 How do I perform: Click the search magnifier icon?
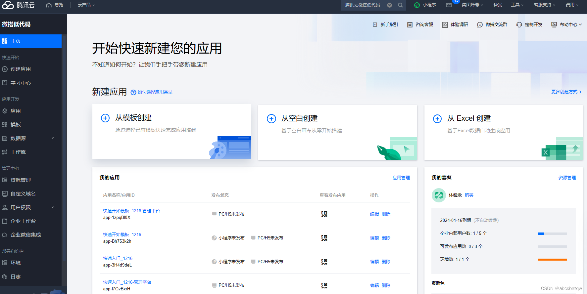tap(400, 5)
